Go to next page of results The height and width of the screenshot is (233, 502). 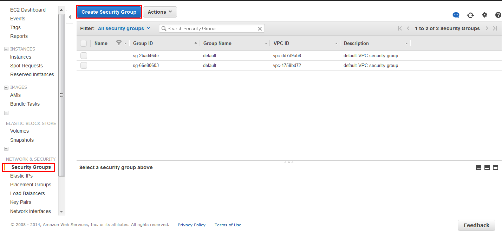[487, 28]
